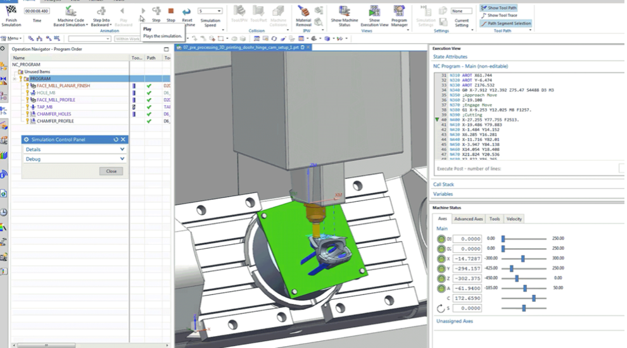627x348 pixels.
Task: Maximize the Operation Navigator panel
Action: tap(167, 49)
